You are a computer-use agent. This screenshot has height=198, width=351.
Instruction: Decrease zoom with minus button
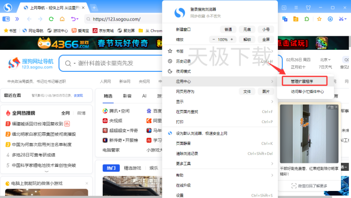pos(214,40)
